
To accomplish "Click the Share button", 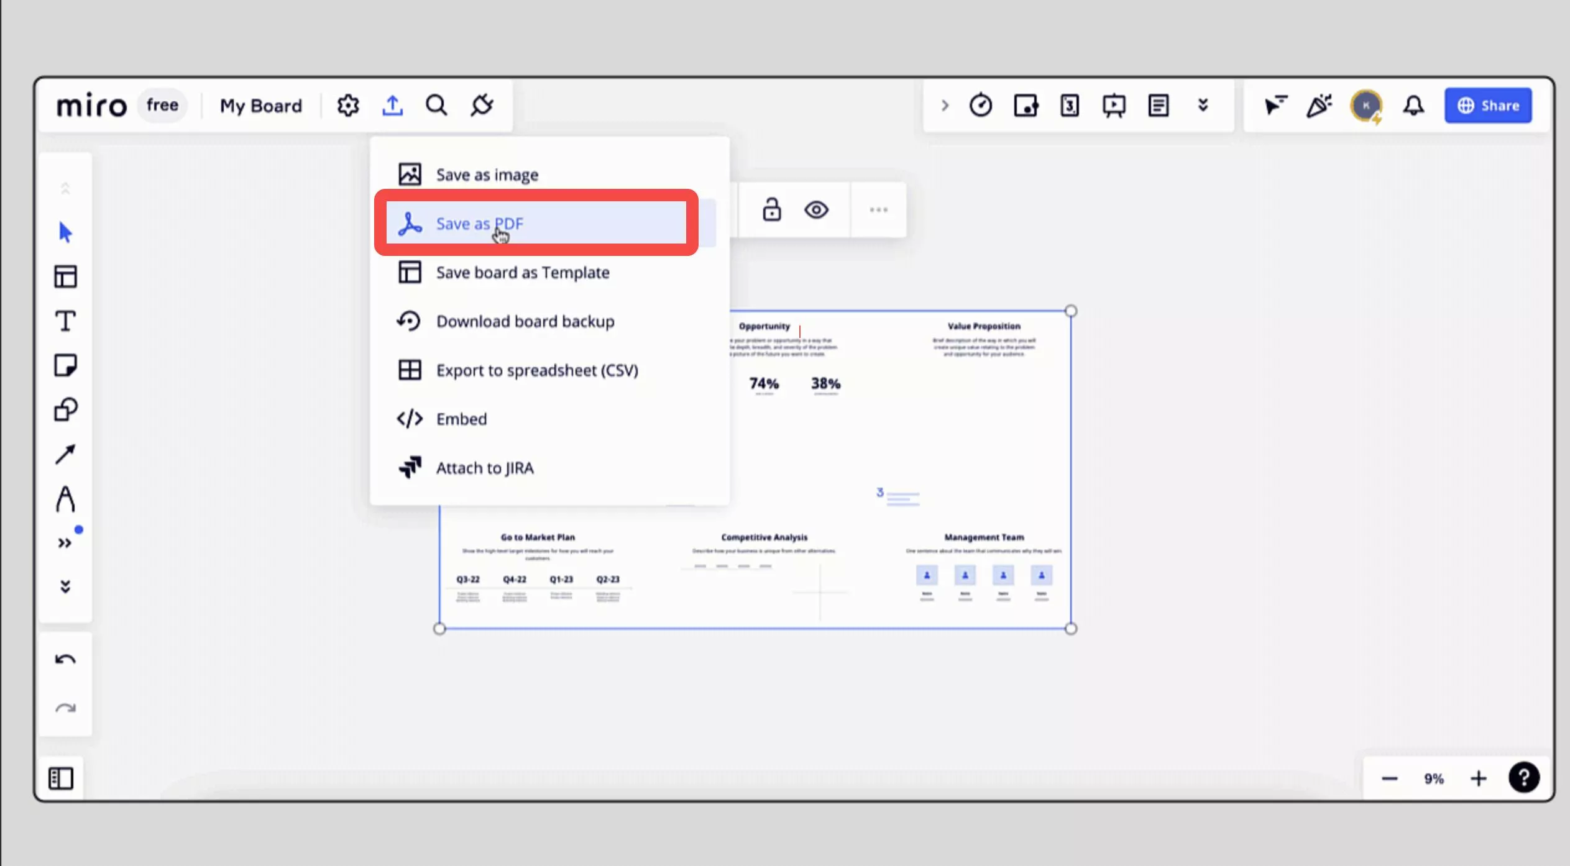I will [x=1487, y=105].
